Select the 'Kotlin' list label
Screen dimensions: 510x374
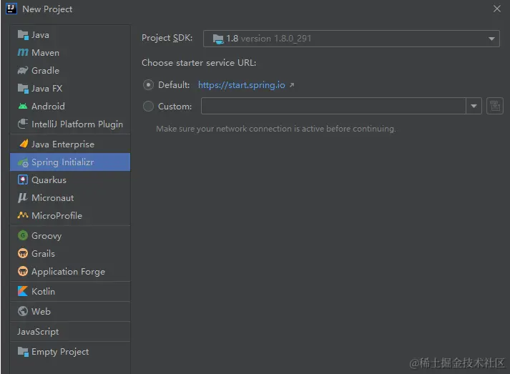pos(43,291)
